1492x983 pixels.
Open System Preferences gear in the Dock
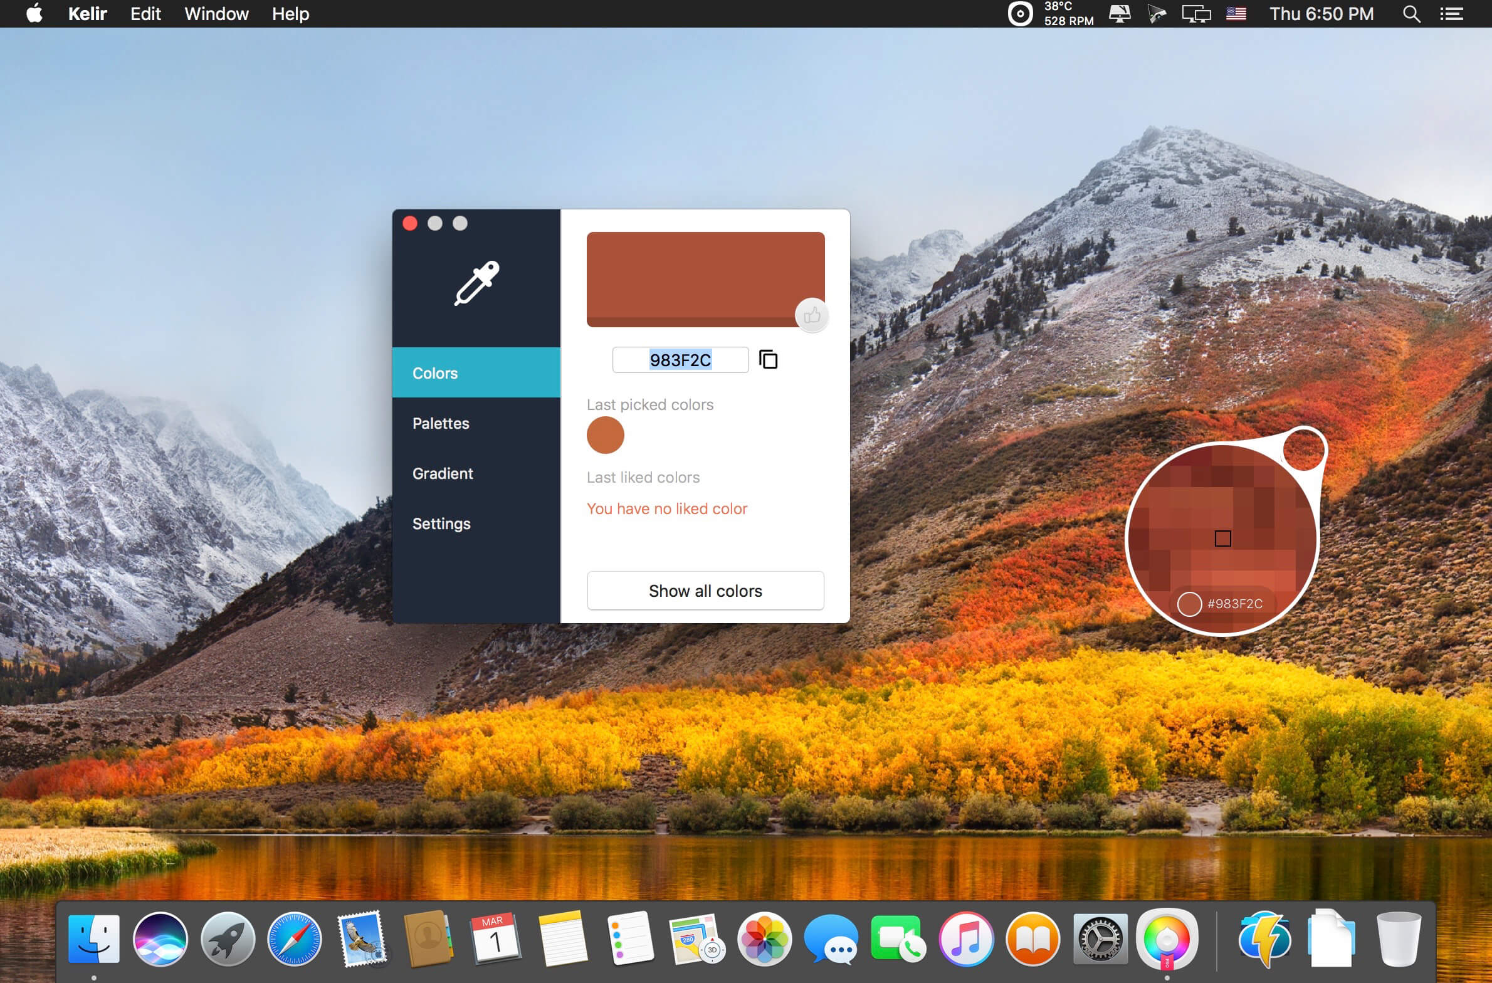pos(1100,939)
